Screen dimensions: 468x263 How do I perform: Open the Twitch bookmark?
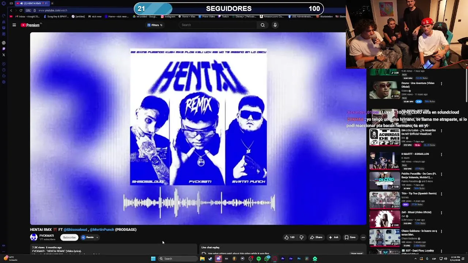(224, 16)
